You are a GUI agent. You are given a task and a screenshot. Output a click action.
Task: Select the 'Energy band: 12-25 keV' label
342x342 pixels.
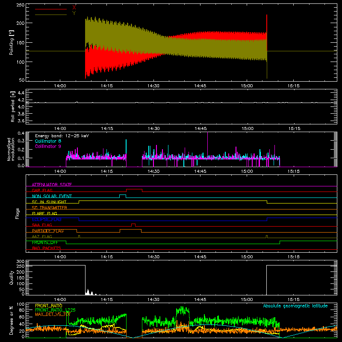click(62, 136)
